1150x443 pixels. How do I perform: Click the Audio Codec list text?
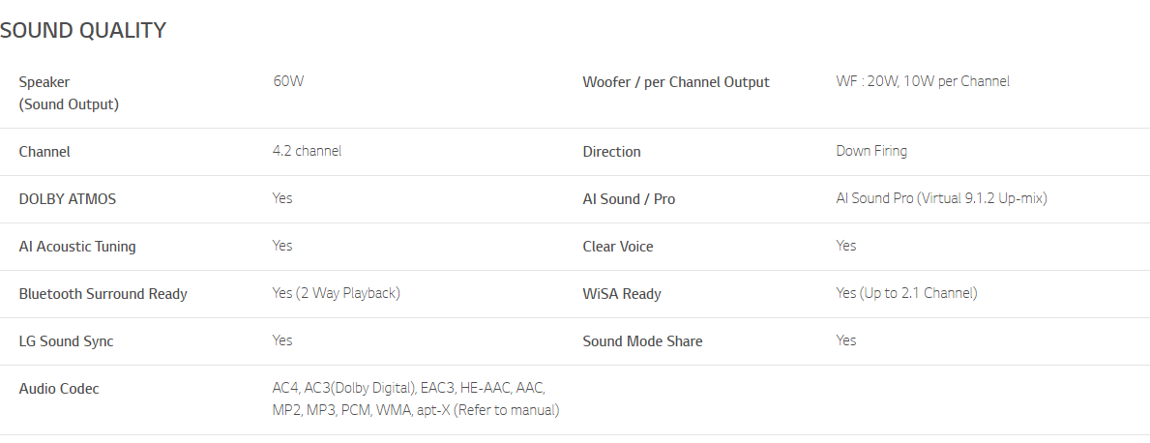416,399
